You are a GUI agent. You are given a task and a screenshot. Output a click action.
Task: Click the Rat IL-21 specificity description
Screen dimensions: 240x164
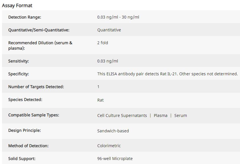click(x=168, y=74)
